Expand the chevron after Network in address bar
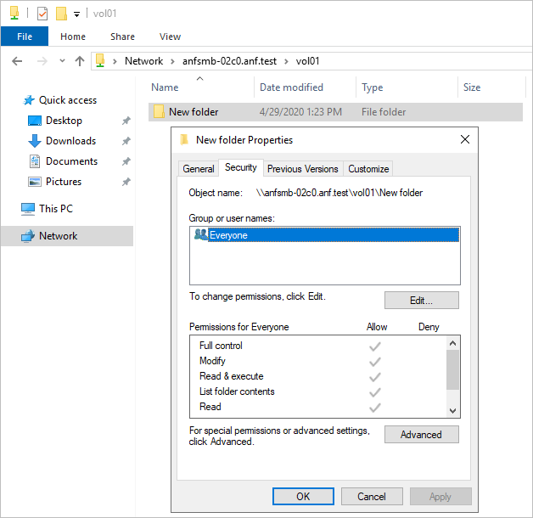This screenshot has width=533, height=518. (x=172, y=61)
